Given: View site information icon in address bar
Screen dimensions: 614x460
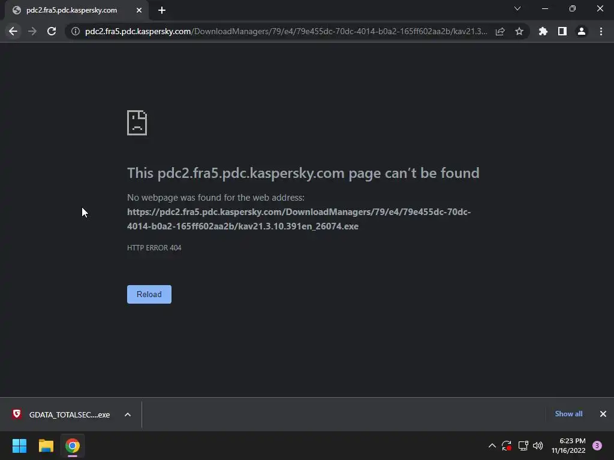Looking at the screenshot, I should (76, 31).
